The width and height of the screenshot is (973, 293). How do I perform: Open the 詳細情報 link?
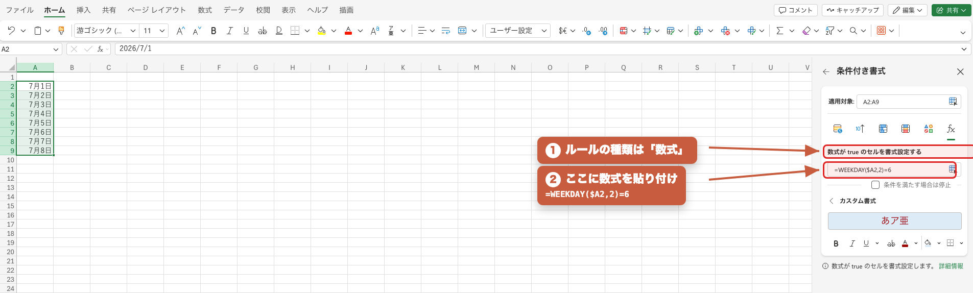tap(951, 266)
